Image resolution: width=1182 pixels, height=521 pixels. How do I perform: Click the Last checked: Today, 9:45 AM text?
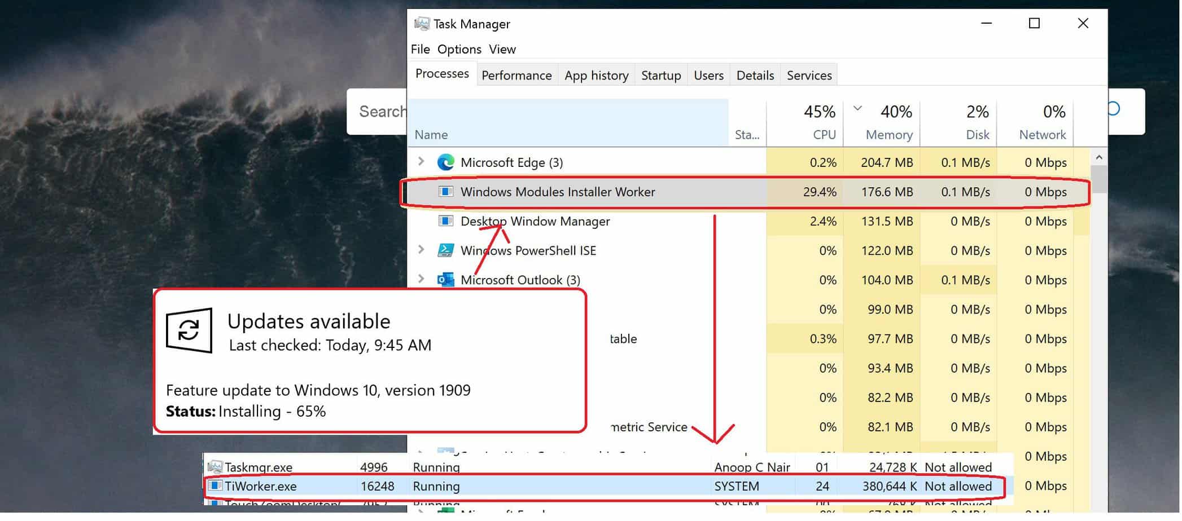[x=330, y=345]
